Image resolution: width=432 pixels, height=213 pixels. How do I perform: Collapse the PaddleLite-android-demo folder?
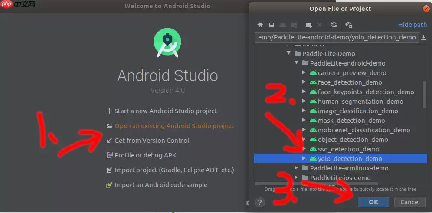tap(297, 63)
